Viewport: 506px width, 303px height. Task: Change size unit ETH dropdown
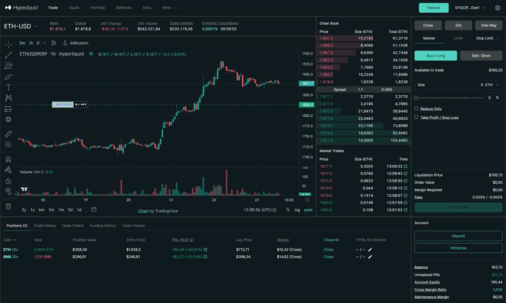(492, 85)
